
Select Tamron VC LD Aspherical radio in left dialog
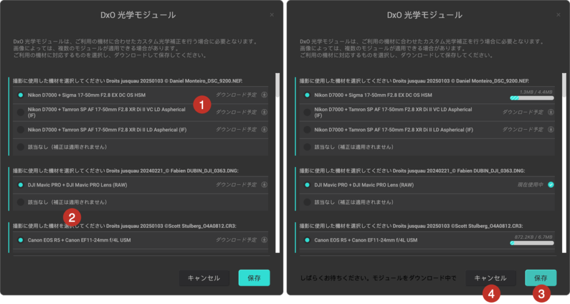click(x=21, y=112)
